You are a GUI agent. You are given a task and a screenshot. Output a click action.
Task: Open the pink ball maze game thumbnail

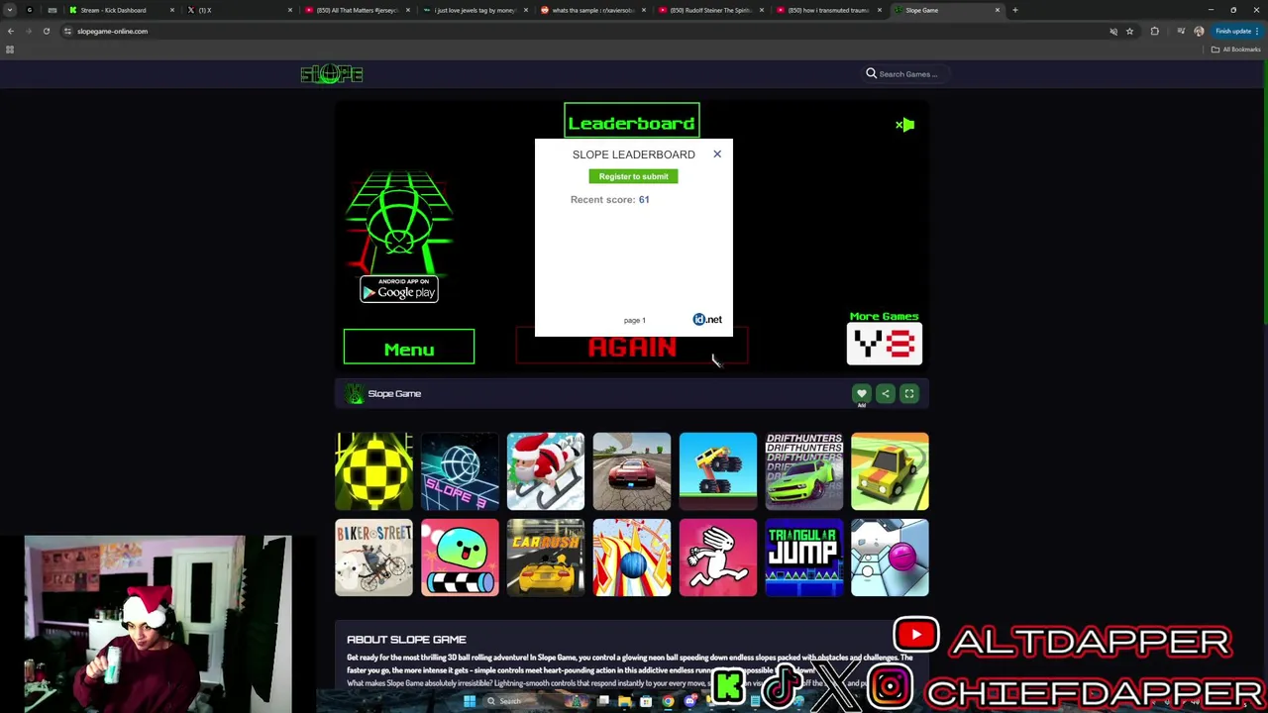coord(890,558)
